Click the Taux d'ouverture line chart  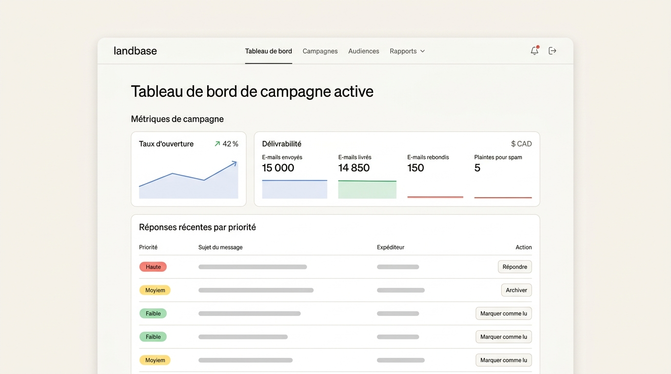(189, 179)
